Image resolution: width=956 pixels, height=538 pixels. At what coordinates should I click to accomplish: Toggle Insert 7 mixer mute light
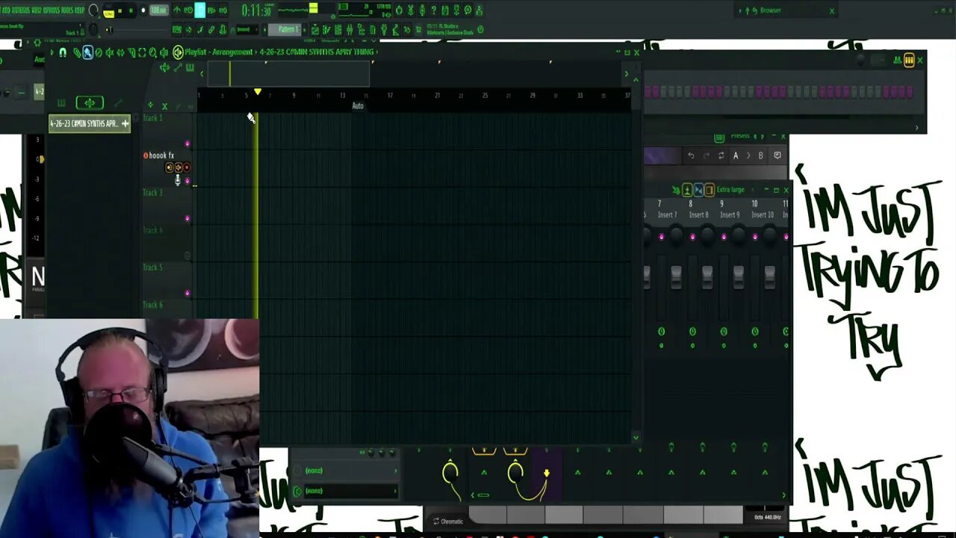(661, 237)
